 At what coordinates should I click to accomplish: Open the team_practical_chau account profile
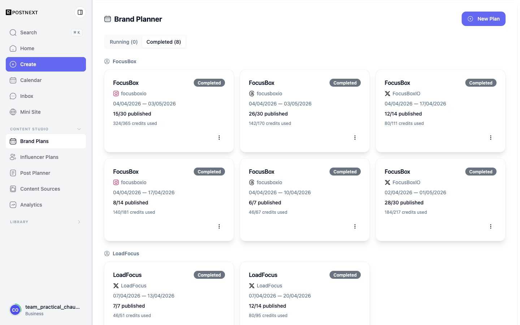[46, 310]
